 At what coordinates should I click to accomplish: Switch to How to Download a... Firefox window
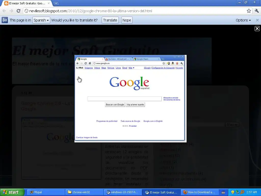[x=200, y=192]
